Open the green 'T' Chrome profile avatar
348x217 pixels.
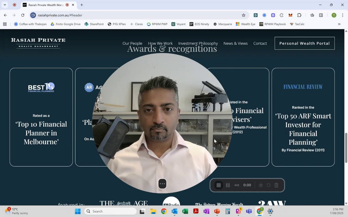coord(334,15)
